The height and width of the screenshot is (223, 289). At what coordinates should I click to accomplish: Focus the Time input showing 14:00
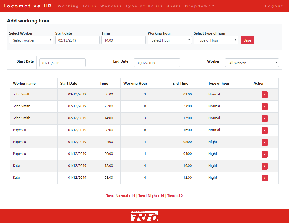point(123,40)
